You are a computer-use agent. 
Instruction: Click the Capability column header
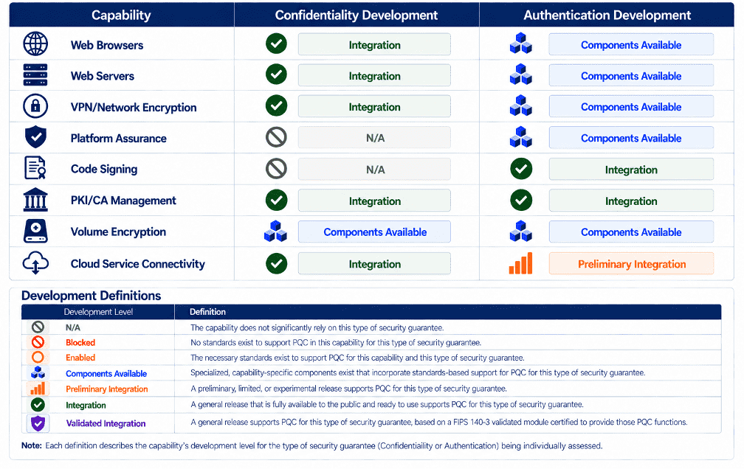tap(122, 15)
